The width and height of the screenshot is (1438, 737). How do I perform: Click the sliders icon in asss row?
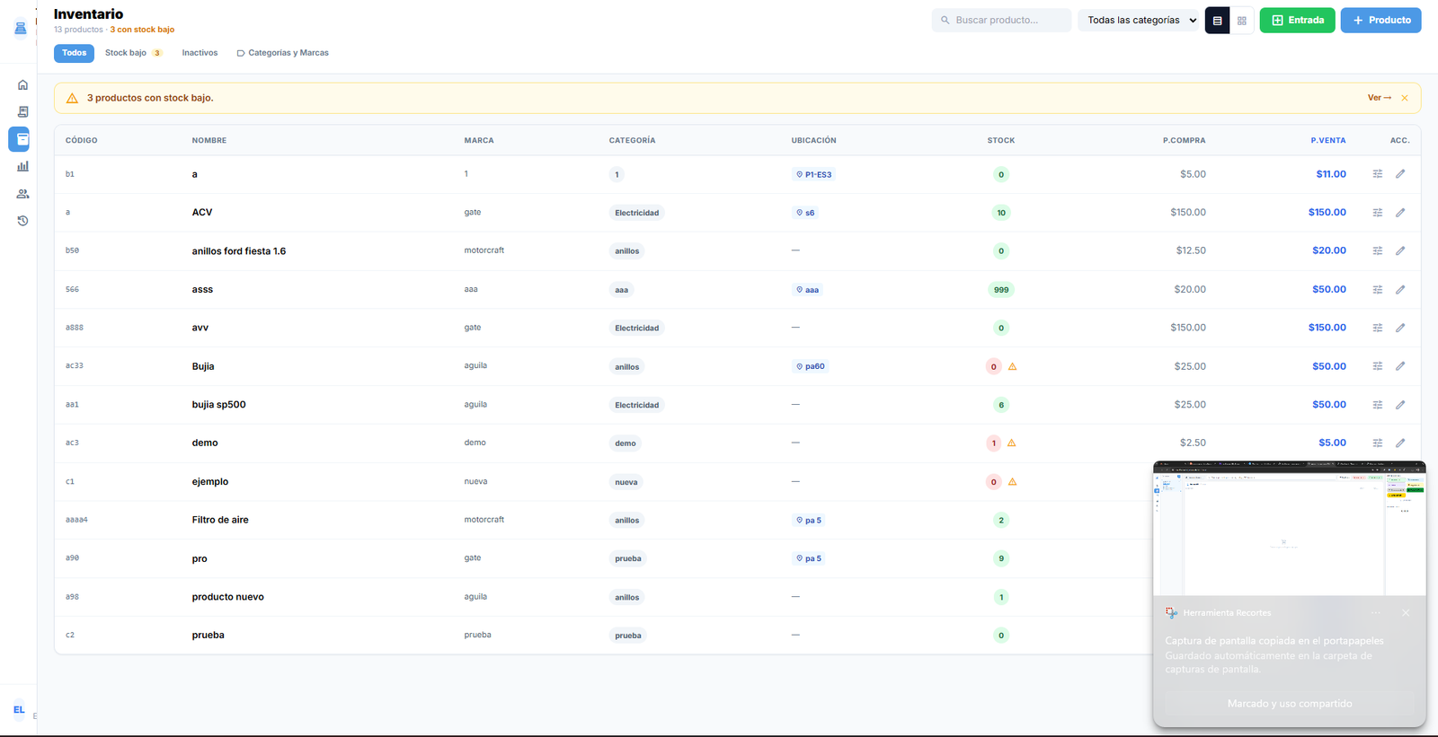tap(1378, 290)
